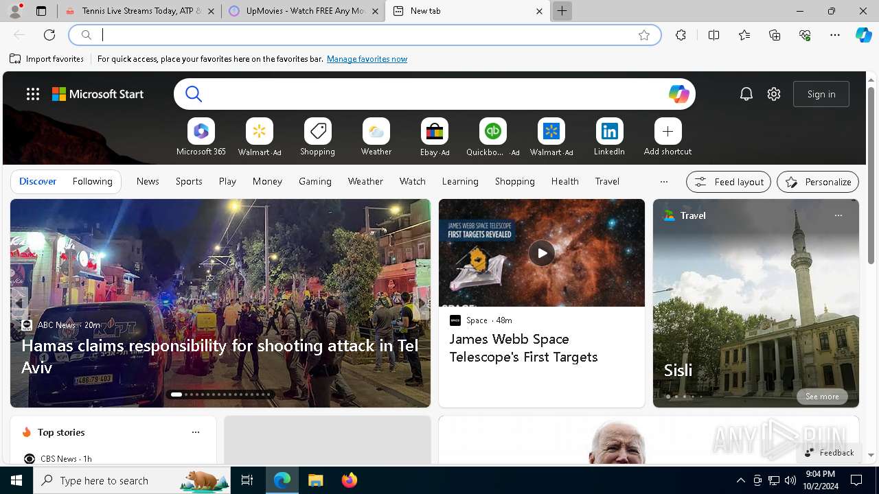879x494 pixels.
Task: Open the Travel category in the nav bar
Action: pos(607,181)
